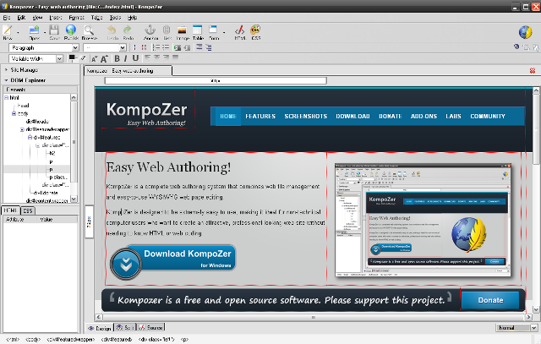The image size is (541, 344).
Task: Increase font size with larger A
Action: pos(104,58)
